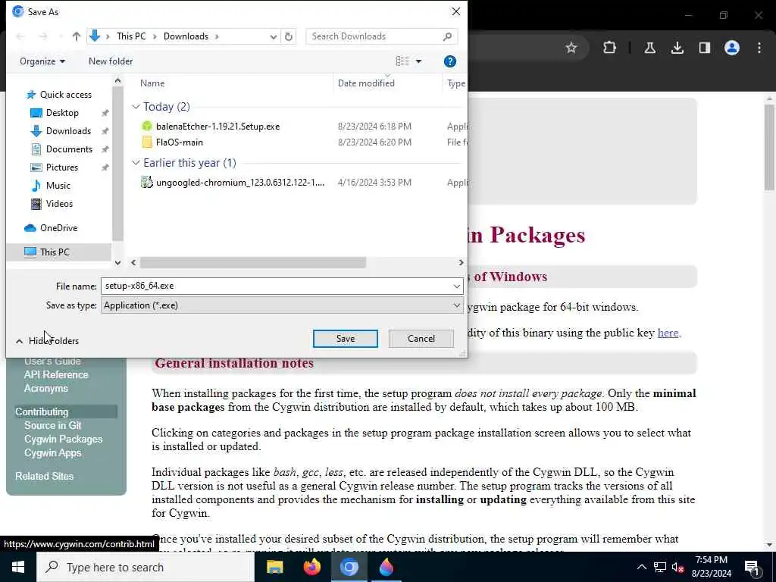This screenshot has width=776, height=582.
Task: Open File Explorer from the taskbar
Action: pos(274,567)
